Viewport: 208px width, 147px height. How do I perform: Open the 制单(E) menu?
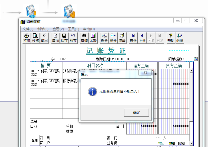point(43,29)
